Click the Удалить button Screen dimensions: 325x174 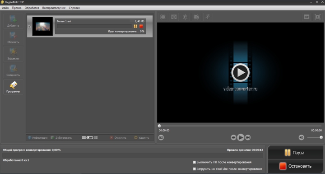(x=142, y=138)
